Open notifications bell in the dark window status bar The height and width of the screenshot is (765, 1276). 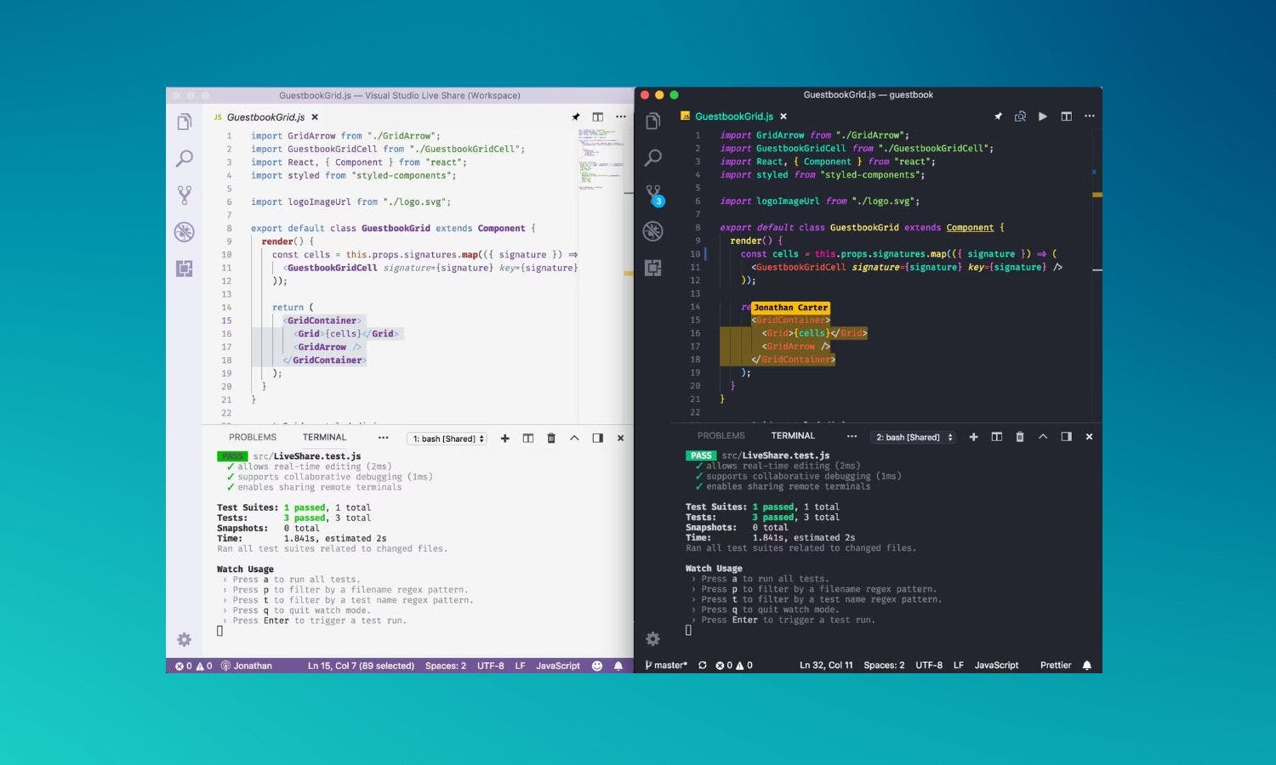[1087, 666]
